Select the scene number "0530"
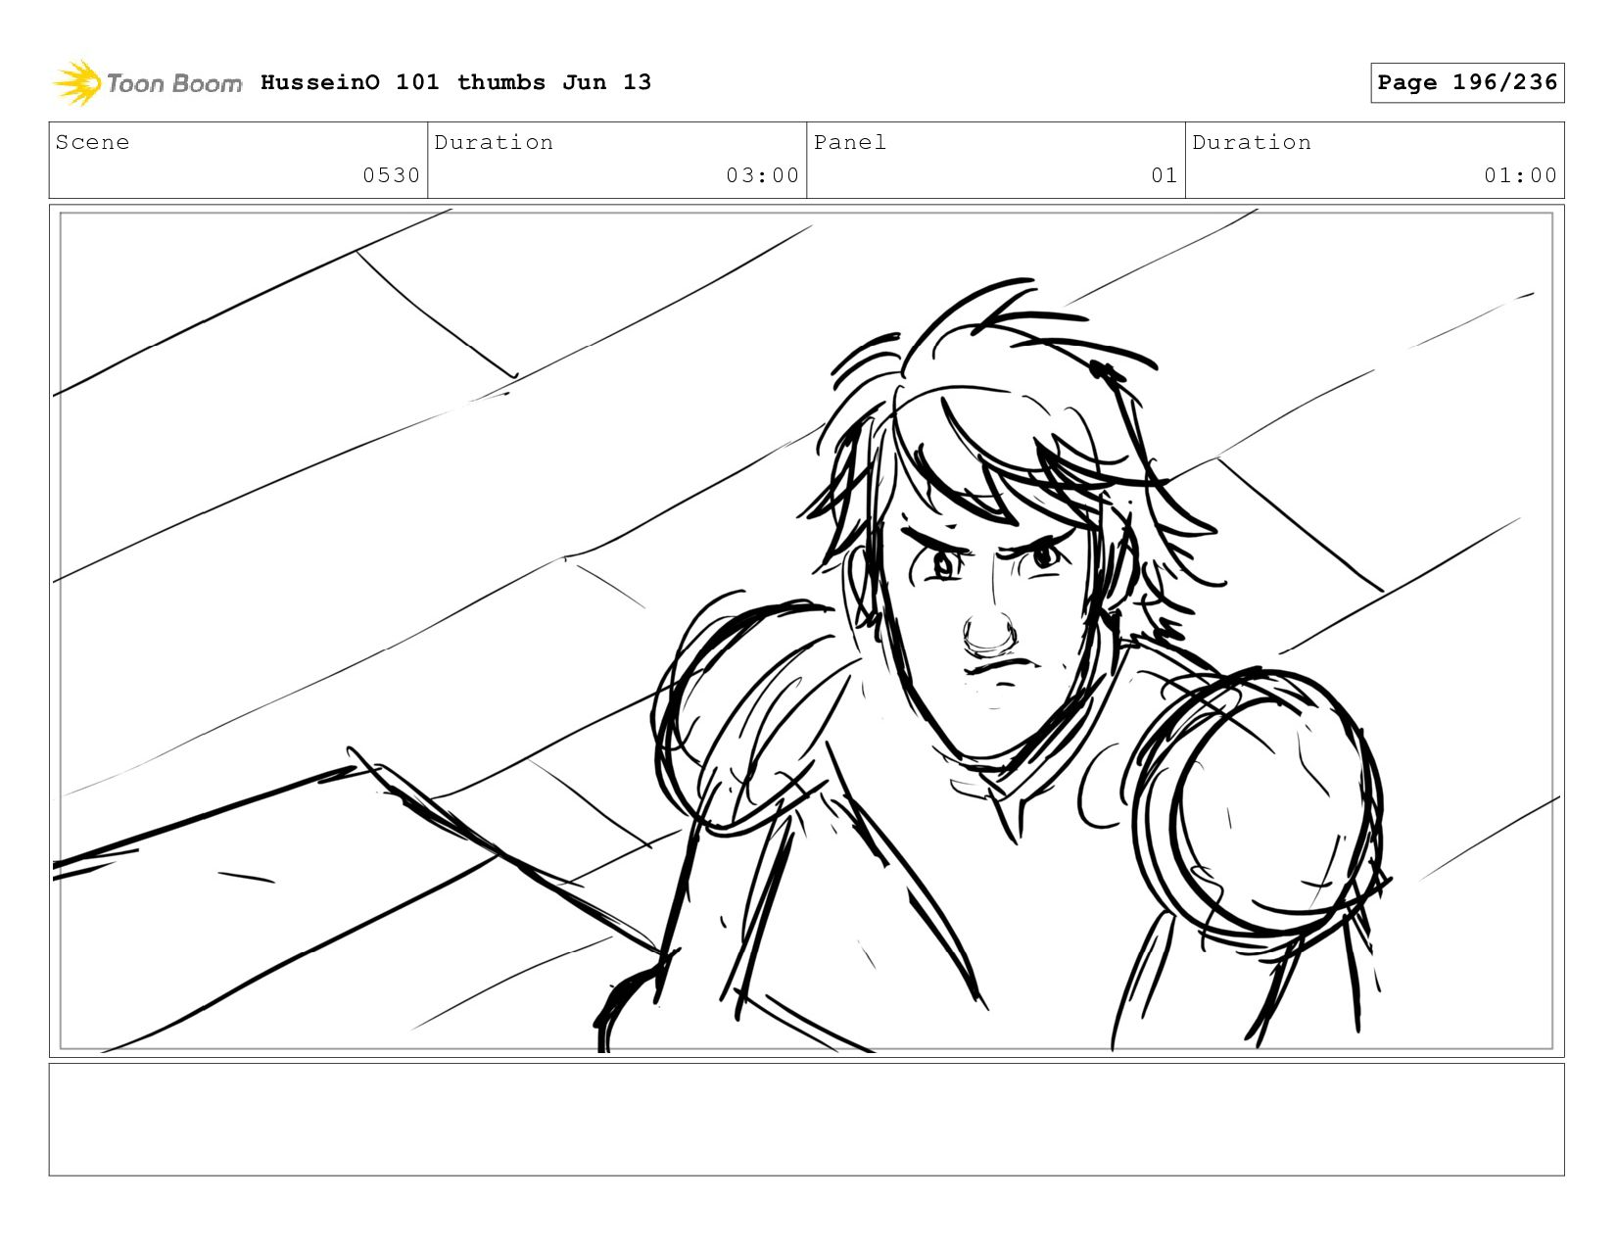Image resolution: width=1616 pixels, height=1249 pixels. (x=391, y=175)
